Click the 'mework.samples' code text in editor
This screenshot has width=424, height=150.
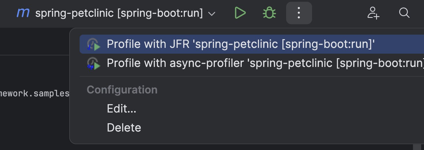(x=35, y=94)
